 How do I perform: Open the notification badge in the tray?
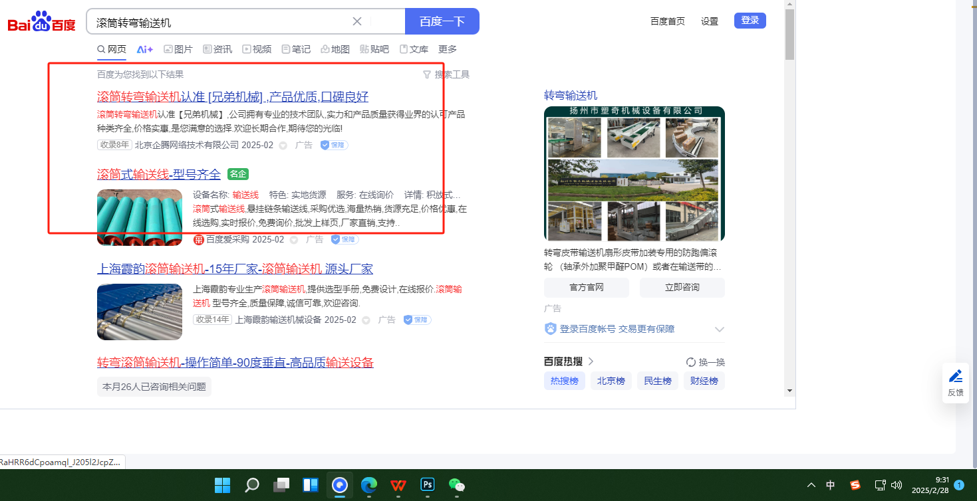(x=959, y=485)
